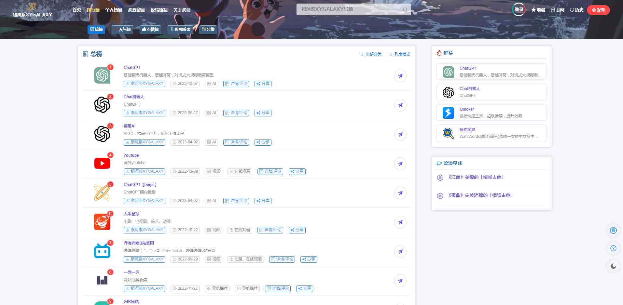Visit 一网一匠 via its paper plane button
Screen dimensions: 623x305
pyautogui.click(x=400, y=281)
